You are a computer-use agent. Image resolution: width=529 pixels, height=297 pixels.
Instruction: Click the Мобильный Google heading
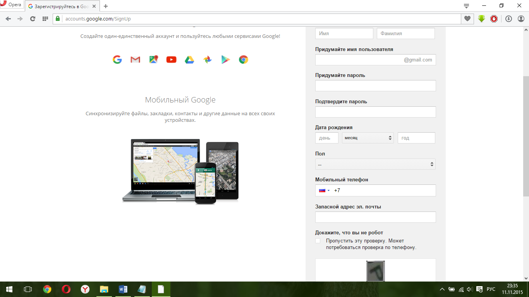click(180, 100)
